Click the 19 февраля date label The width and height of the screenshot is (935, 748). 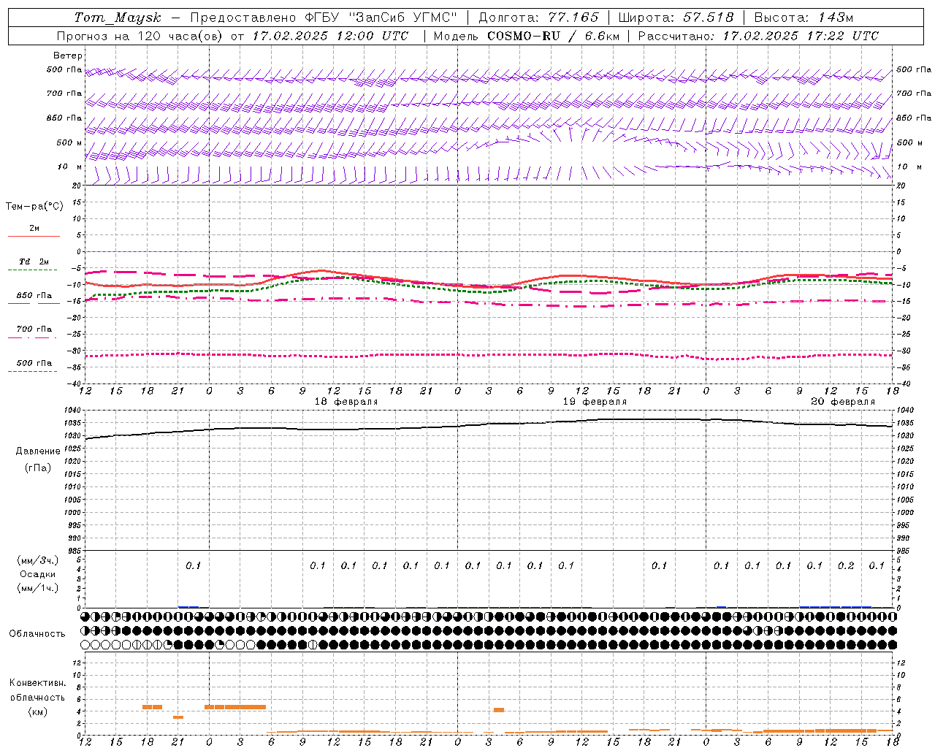point(595,402)
